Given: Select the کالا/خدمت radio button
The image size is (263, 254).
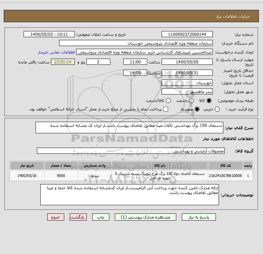Looking at the screenshot, I should pos(168,101).
